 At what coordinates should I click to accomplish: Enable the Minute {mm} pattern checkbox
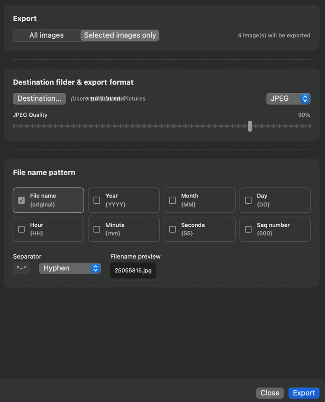pos(96,229)
